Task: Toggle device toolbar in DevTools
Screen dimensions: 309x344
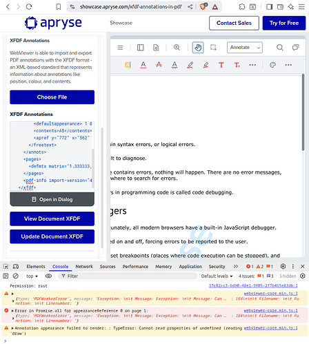Action: [x=16, y=266]
